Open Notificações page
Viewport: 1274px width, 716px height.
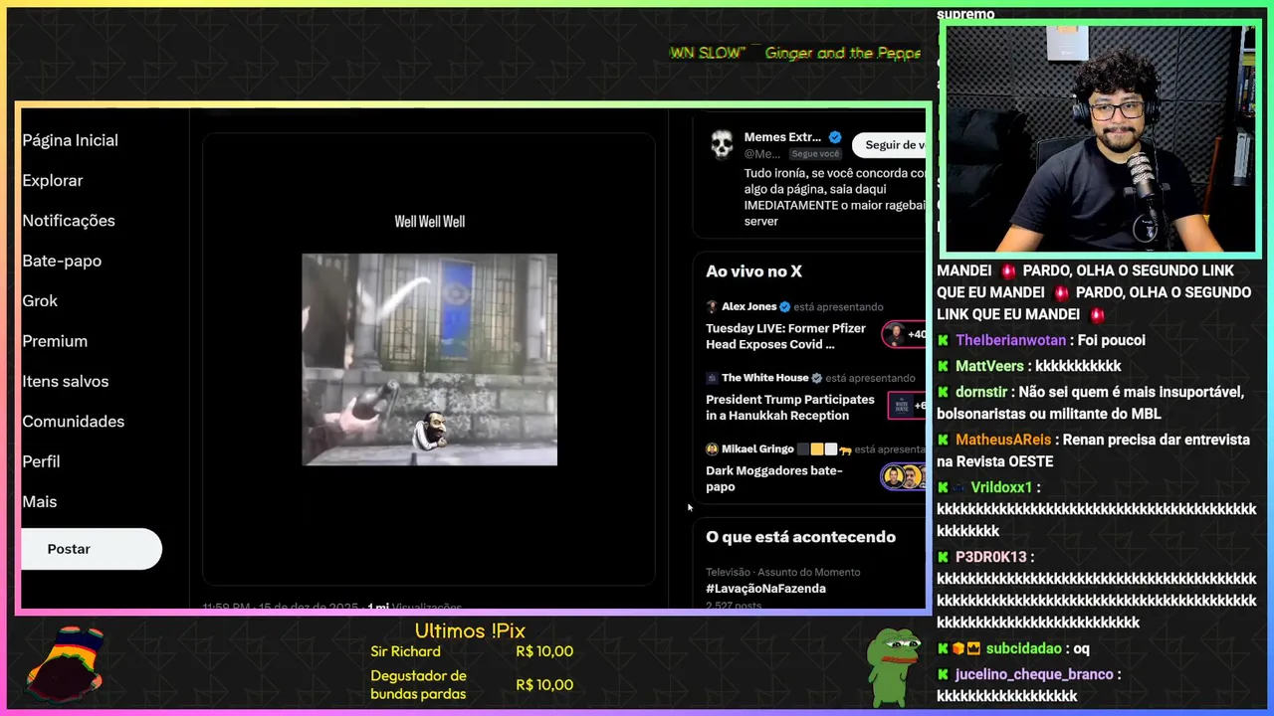[x=69, y=221]
